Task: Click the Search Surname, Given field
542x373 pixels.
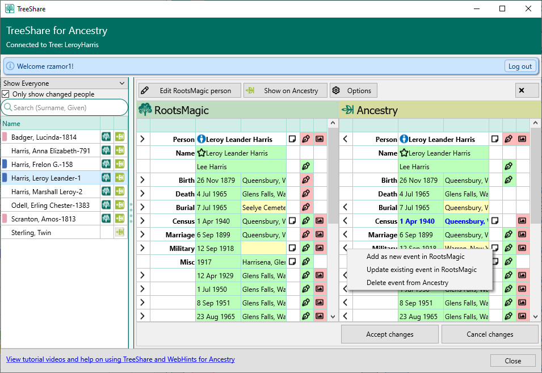Action: 68,107
